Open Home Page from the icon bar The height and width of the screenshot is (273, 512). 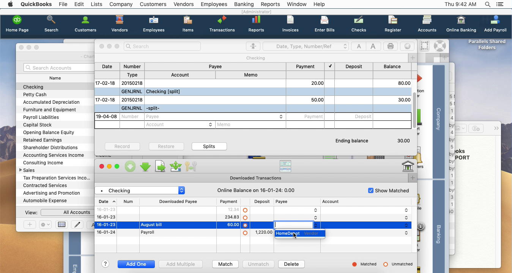click(x=17, y=24)
